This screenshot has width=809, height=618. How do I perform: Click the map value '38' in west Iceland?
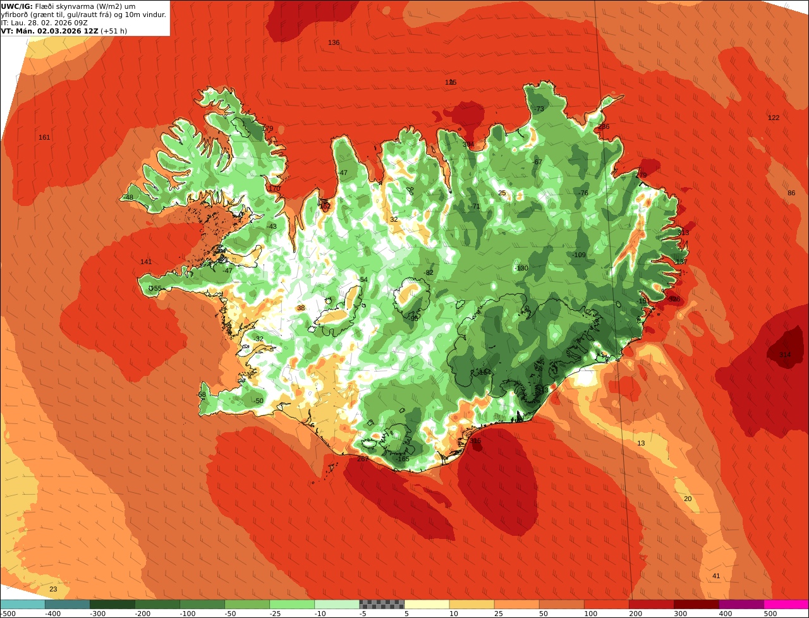click(x=301, y=308)
